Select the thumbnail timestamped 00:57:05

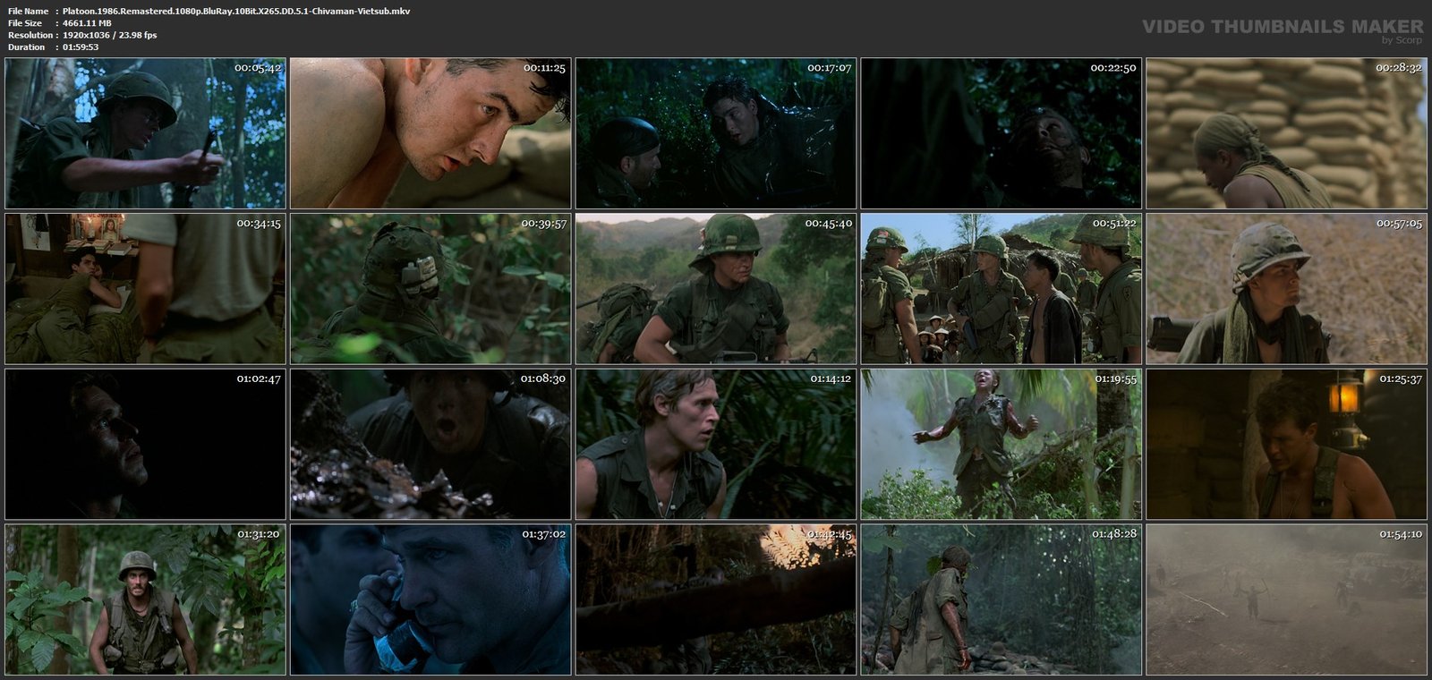1287,288
